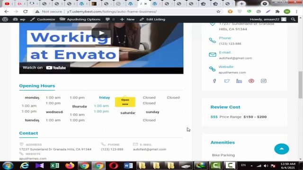Click Price Range $150 - $200 text
This screenshot has width=303, height=170.
click(x=243, y=117)
